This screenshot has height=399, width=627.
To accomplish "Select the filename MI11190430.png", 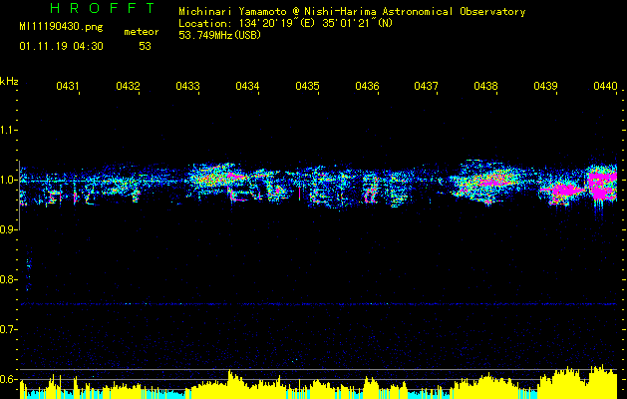I will coord(61,27).
